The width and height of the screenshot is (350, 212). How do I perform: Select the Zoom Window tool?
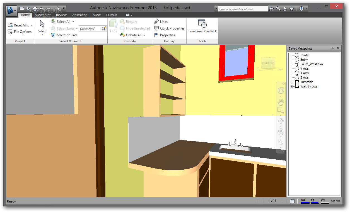(281, 110)
